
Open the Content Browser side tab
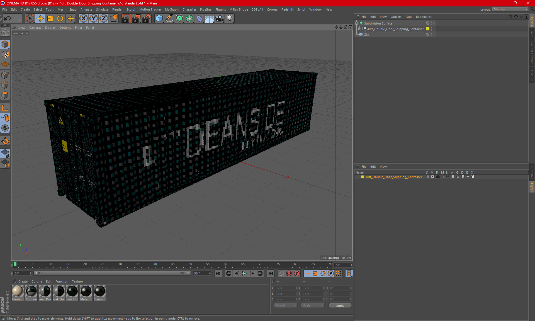(532, 52)
